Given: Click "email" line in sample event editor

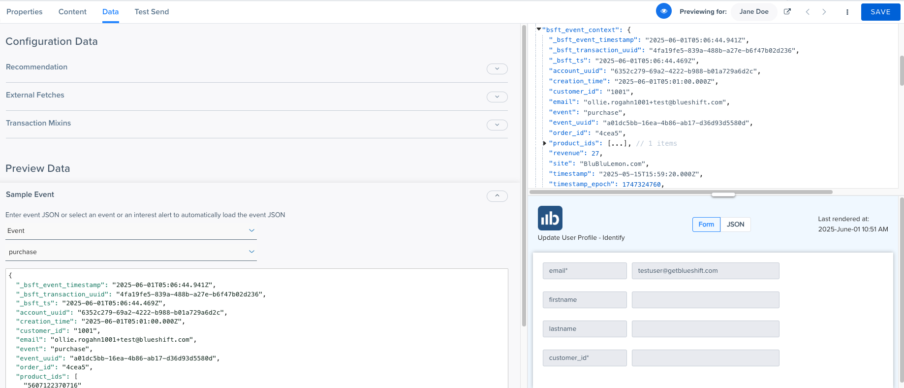Looking at the screenshot, I should tap(106, 340).
